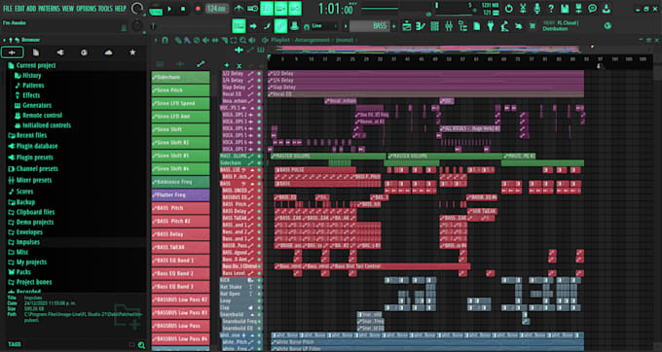The height and width of the screenshot is (352, 662).
Task: Show the favorites star tab in browser
Action: 132,53
